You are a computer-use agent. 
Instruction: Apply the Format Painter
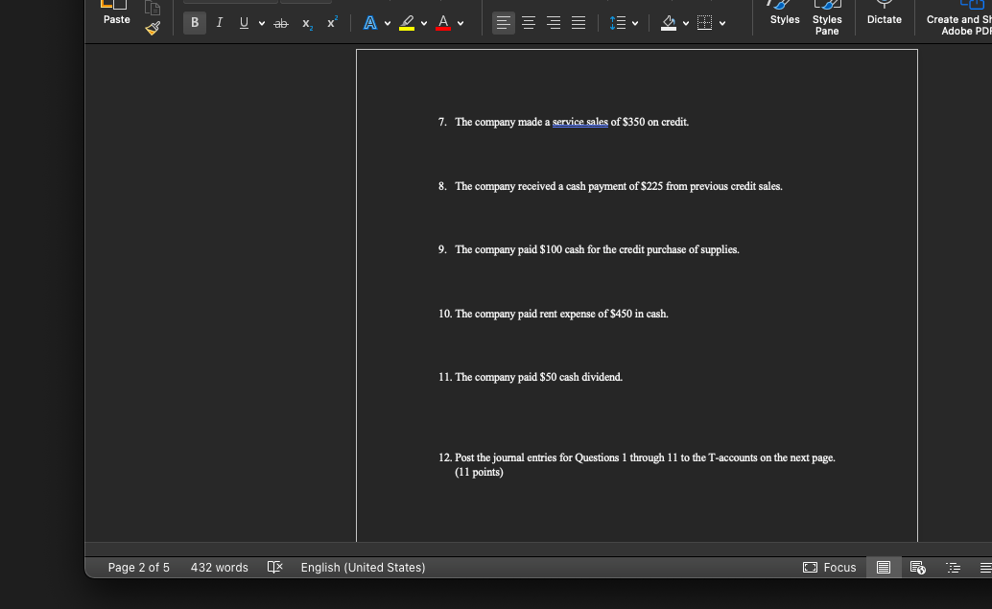(x=151, y=28)
